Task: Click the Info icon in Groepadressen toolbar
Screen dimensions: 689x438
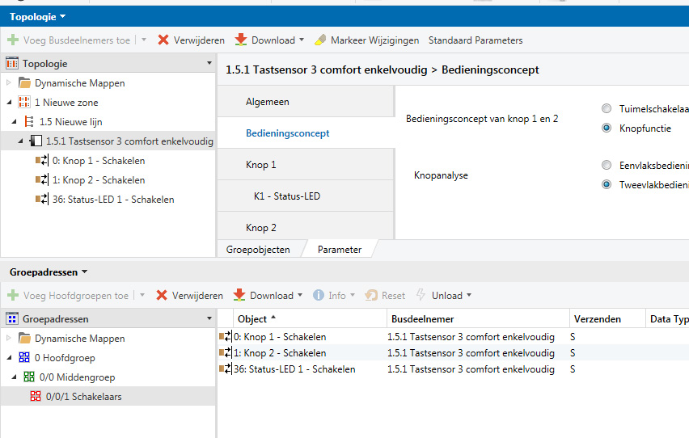Action: click(x=319, y=295)
